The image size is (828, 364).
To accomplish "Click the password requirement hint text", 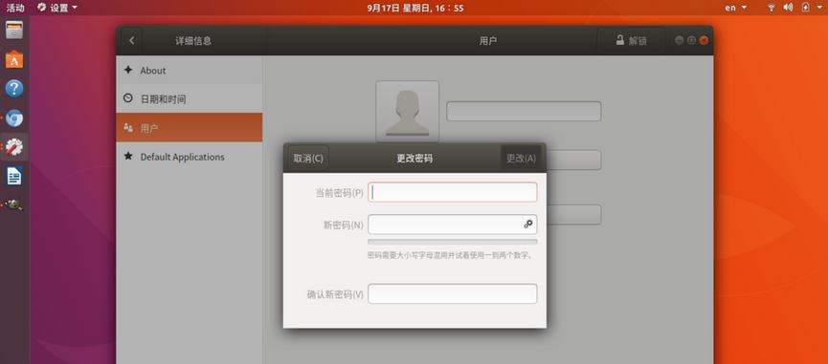I will click(452, 255).
